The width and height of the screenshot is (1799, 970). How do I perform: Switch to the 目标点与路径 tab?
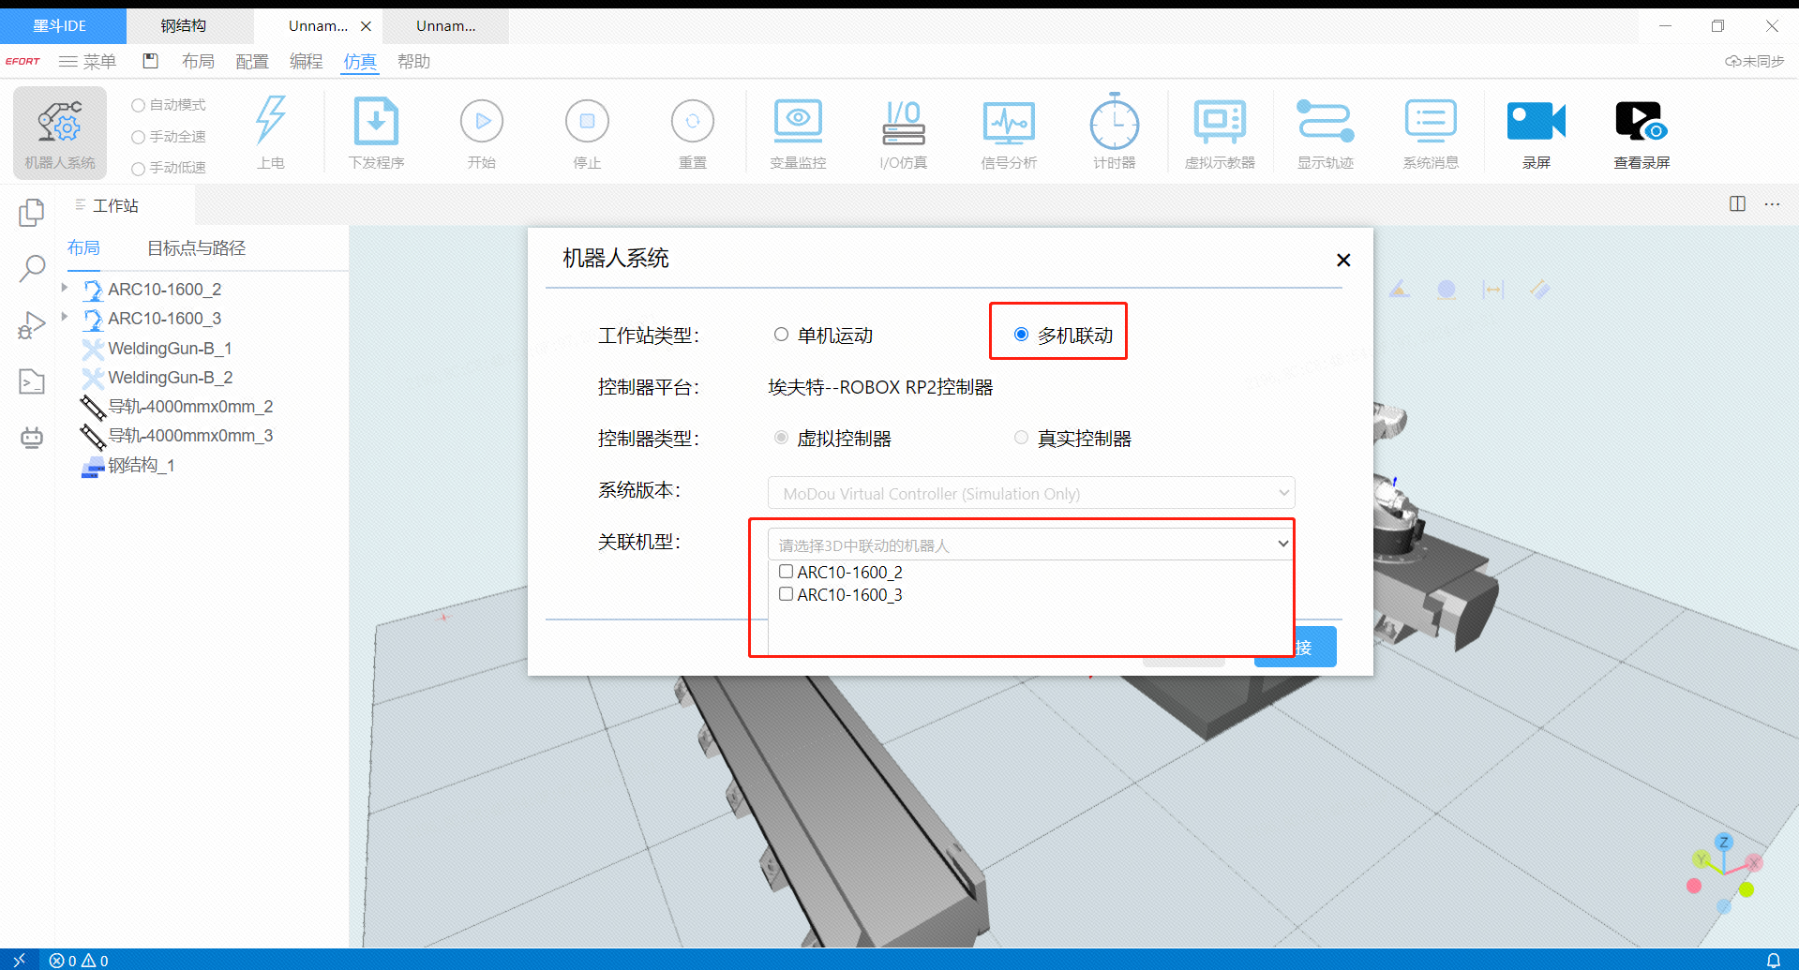(196, 248)
